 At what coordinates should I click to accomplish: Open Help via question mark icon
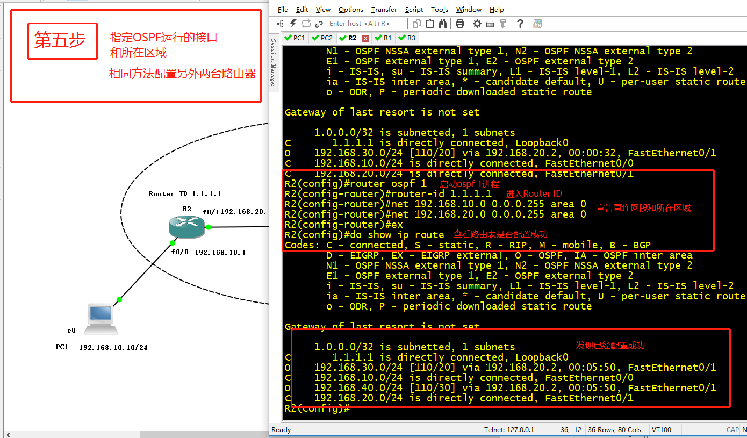pos(520,23)
